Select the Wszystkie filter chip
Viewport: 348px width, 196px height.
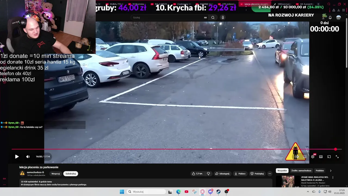point(282,171)
